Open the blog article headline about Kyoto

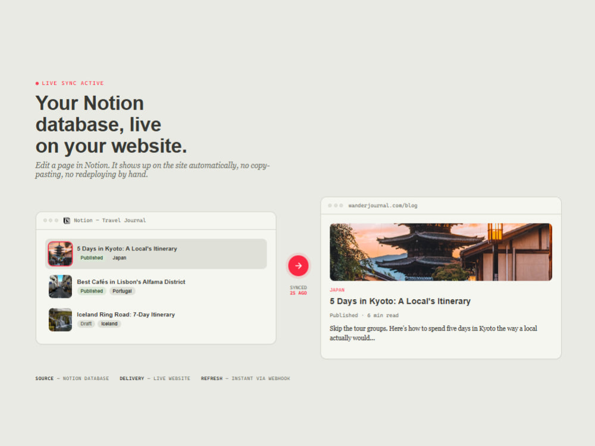coord(400,301)
